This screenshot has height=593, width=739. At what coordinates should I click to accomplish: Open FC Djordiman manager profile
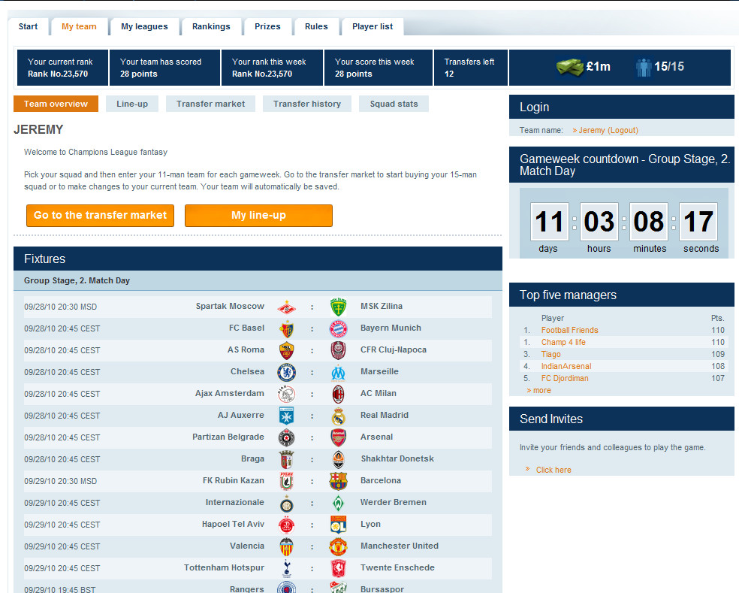tap(565, 378)
